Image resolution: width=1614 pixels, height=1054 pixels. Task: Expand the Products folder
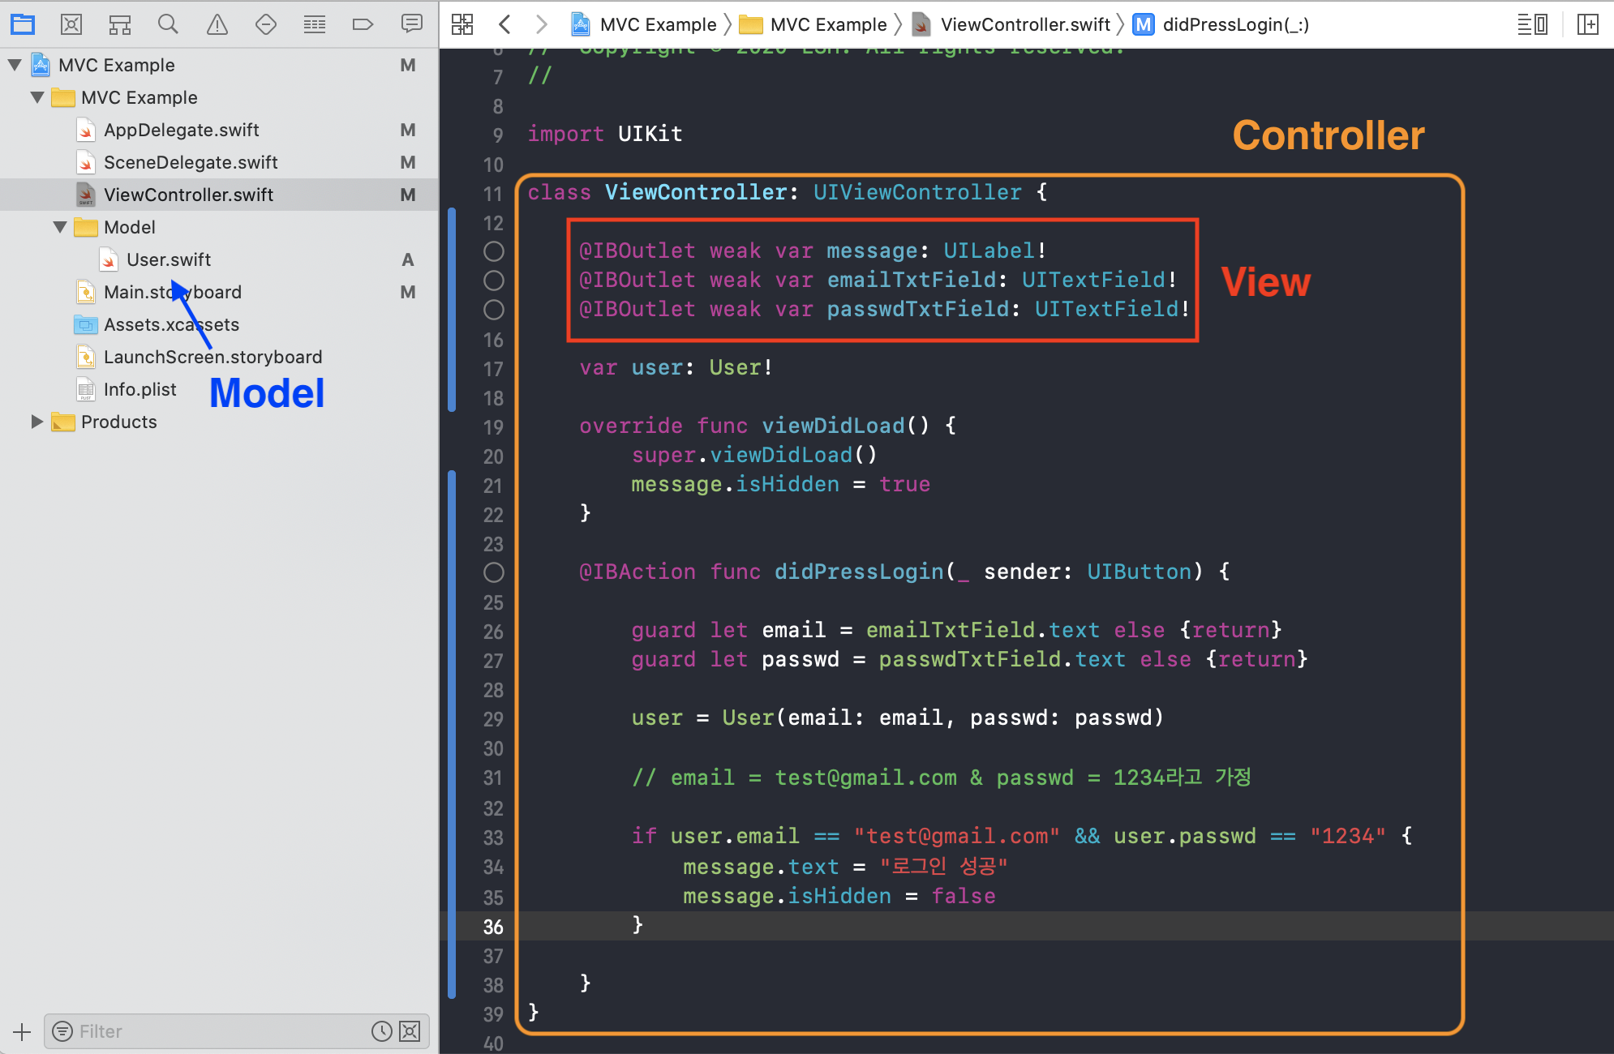click(36, 422)
